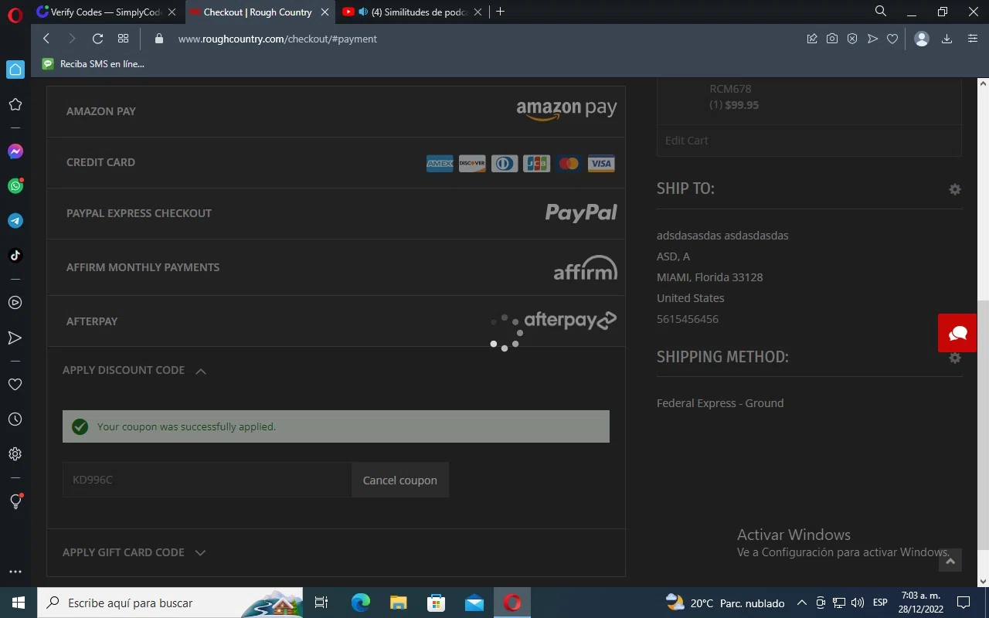Click Federal Express - Ground text
Screen dimensions: 989x618
coord(720,403)
